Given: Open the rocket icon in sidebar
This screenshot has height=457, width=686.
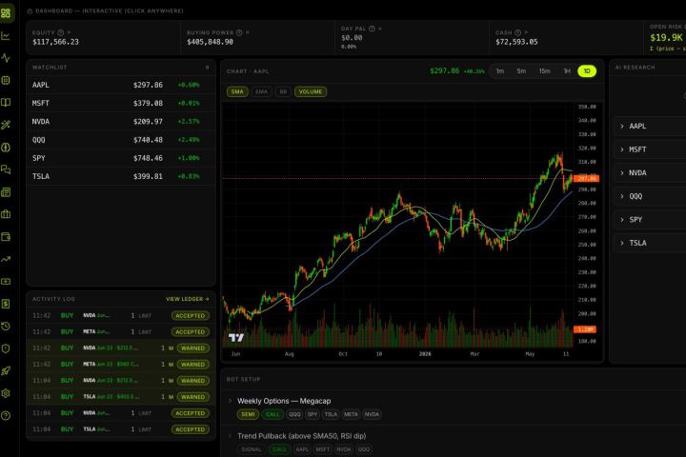Looking at the screenshot, I should point(6,371).
